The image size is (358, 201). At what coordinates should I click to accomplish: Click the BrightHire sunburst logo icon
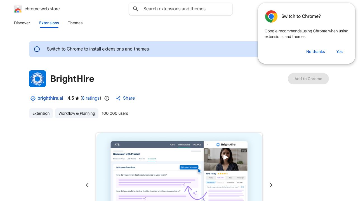(37, 79)
